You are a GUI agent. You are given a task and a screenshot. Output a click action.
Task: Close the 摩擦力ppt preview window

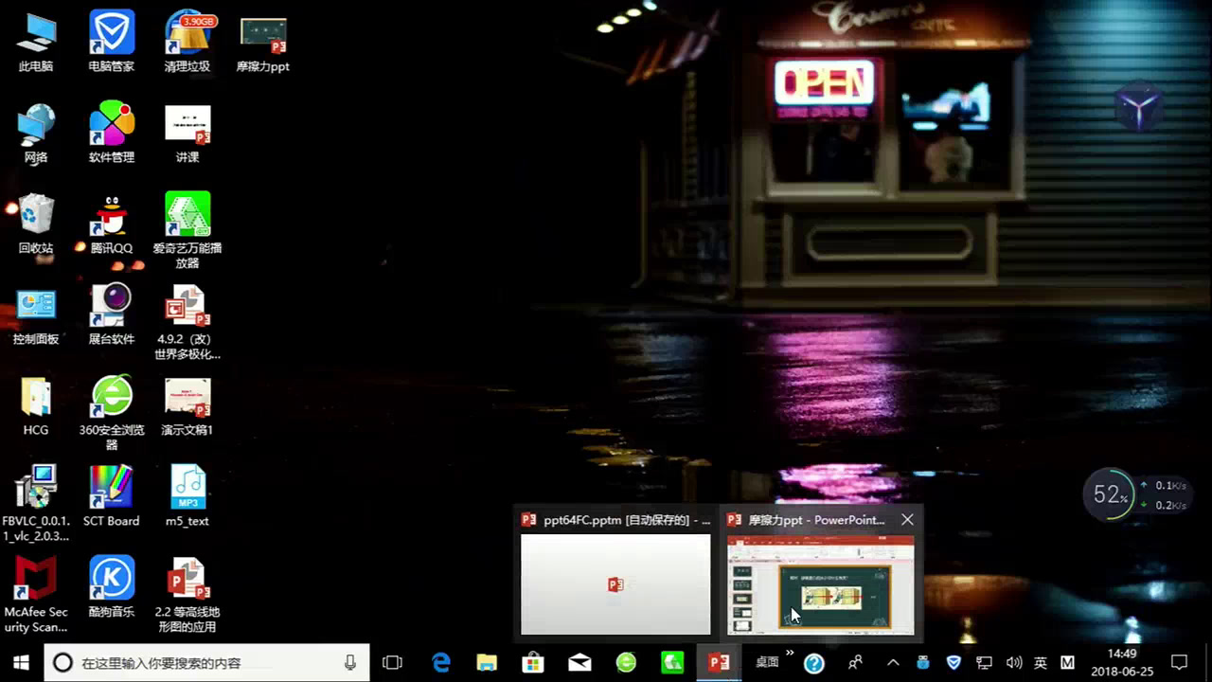pyautogui.click(x=907, y=520)
